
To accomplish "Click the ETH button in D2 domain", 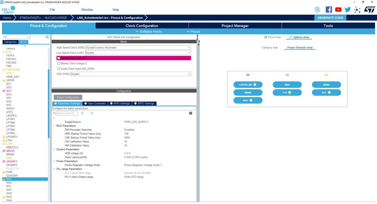I will click(x=287, y=92).
